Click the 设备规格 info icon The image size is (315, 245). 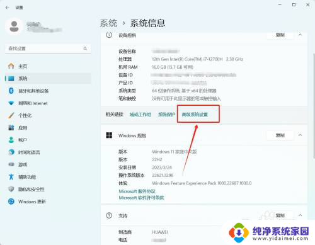click(x=109, y=35)
